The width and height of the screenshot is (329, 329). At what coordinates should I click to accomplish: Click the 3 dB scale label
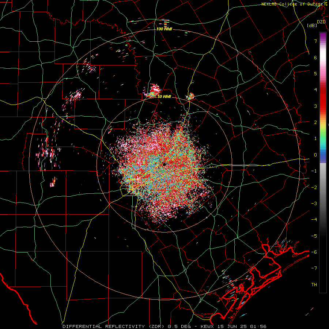pos(315,106)
